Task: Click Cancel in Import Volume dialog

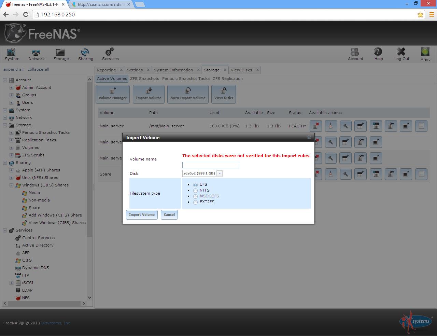Action: (x=169, y=215)
